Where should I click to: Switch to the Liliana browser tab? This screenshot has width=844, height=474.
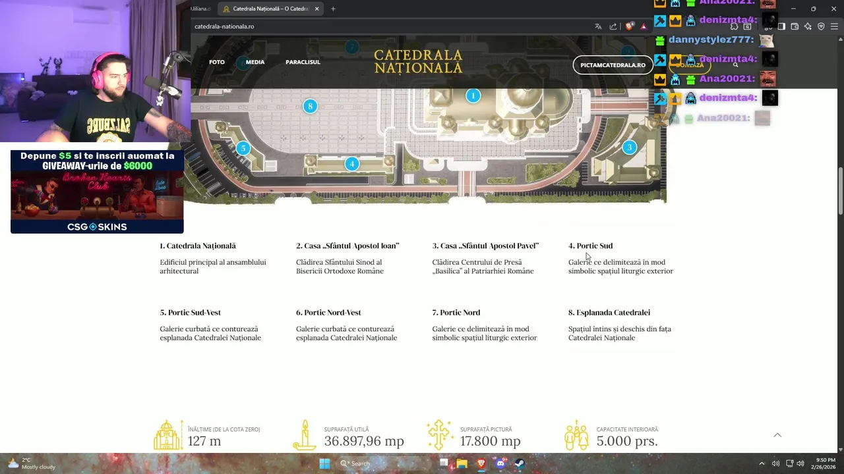click(200, 9)
